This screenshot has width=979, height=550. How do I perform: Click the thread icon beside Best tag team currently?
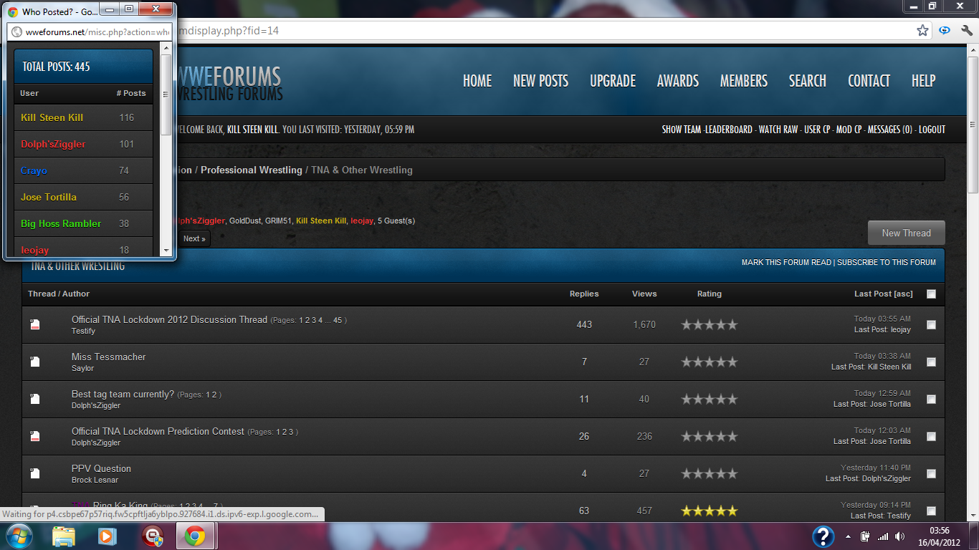tap(35, 399)
